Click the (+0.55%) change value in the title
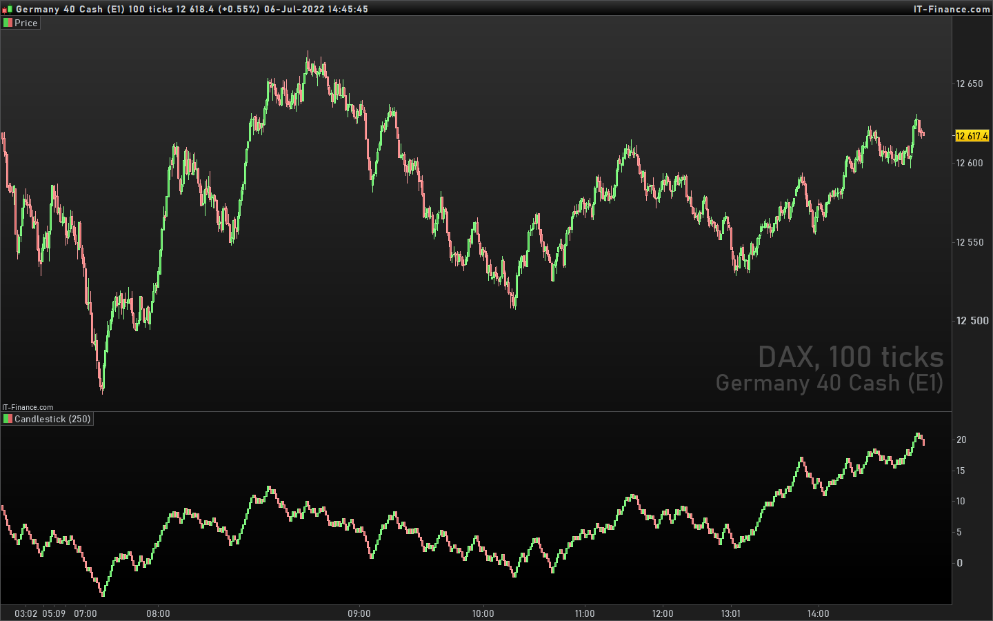 239,9
